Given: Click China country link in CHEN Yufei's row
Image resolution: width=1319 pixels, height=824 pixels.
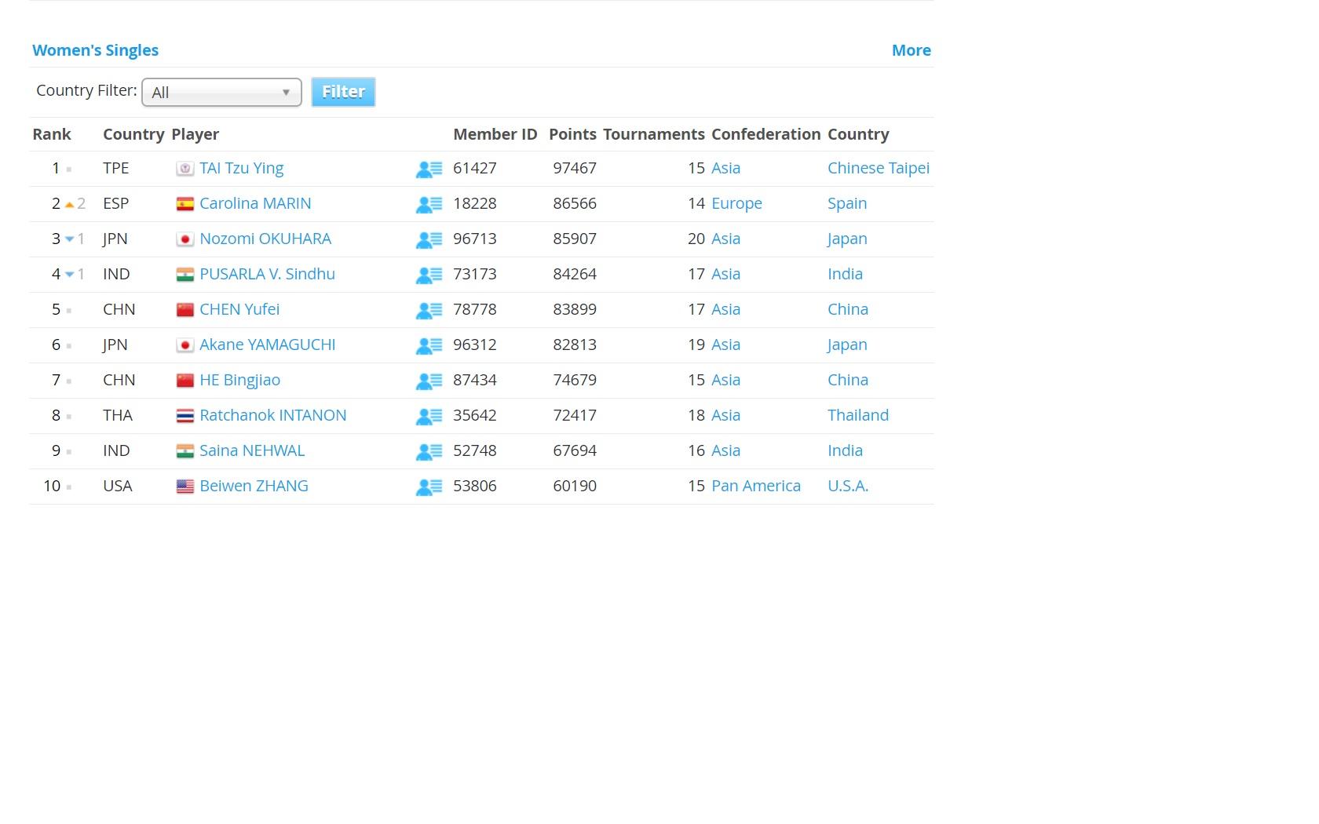Looking at the screenshot, I should [848, 309].
